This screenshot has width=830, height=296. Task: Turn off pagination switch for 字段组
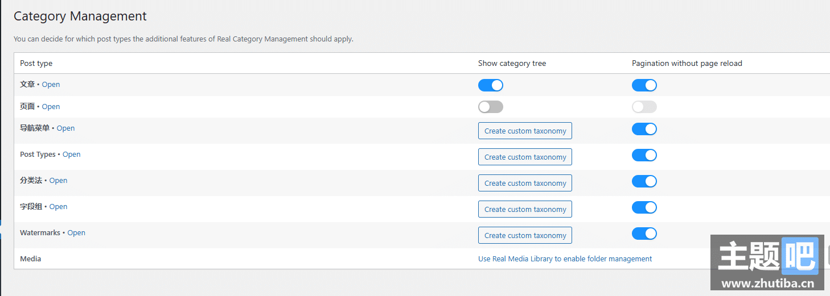(644, 207)
